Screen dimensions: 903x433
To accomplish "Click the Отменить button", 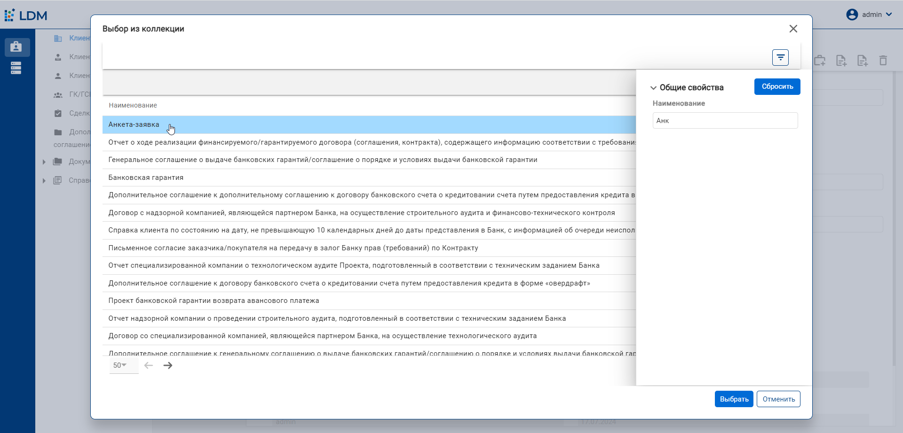I will click(x=778, y=399).
